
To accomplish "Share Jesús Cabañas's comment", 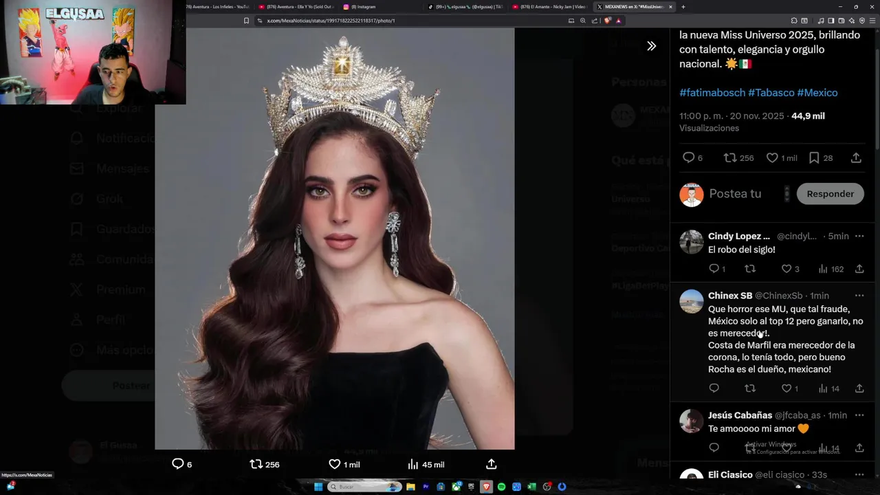I will pyautogui.click(x=859, y=448).
